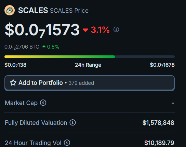Click the SCALES coin logo
The image size is (186, 147).
pos(10,10)
